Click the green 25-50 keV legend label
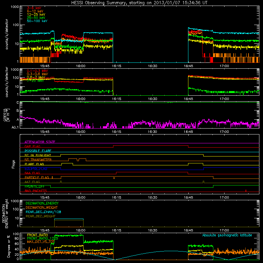Viewport: 263px width, 263px height. click(x=36, y=18)
